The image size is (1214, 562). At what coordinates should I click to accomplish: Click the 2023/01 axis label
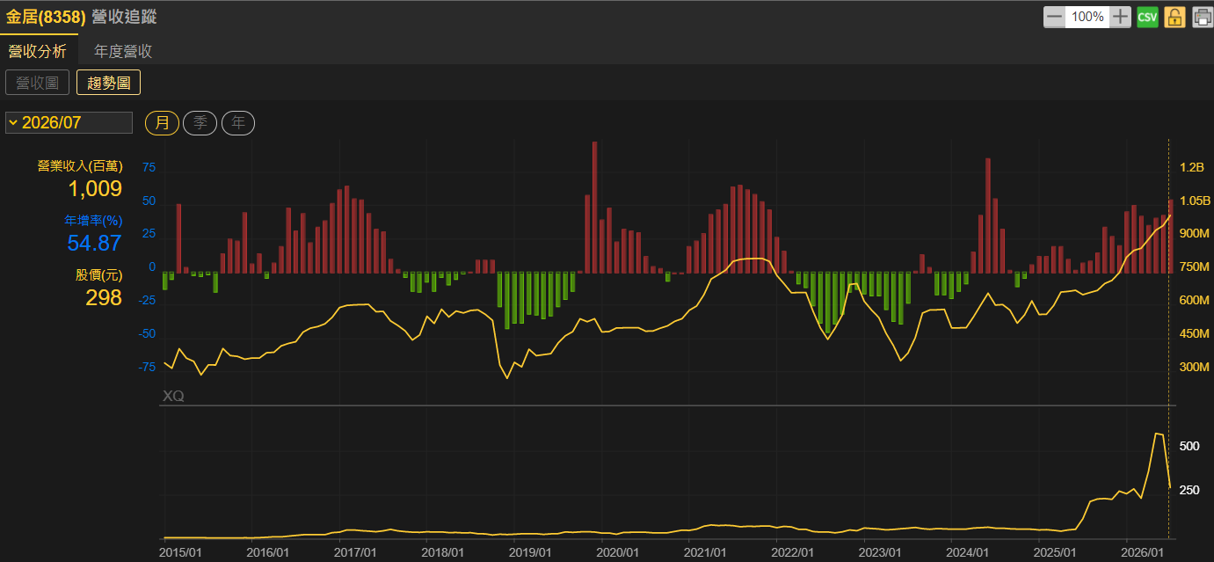881,552
